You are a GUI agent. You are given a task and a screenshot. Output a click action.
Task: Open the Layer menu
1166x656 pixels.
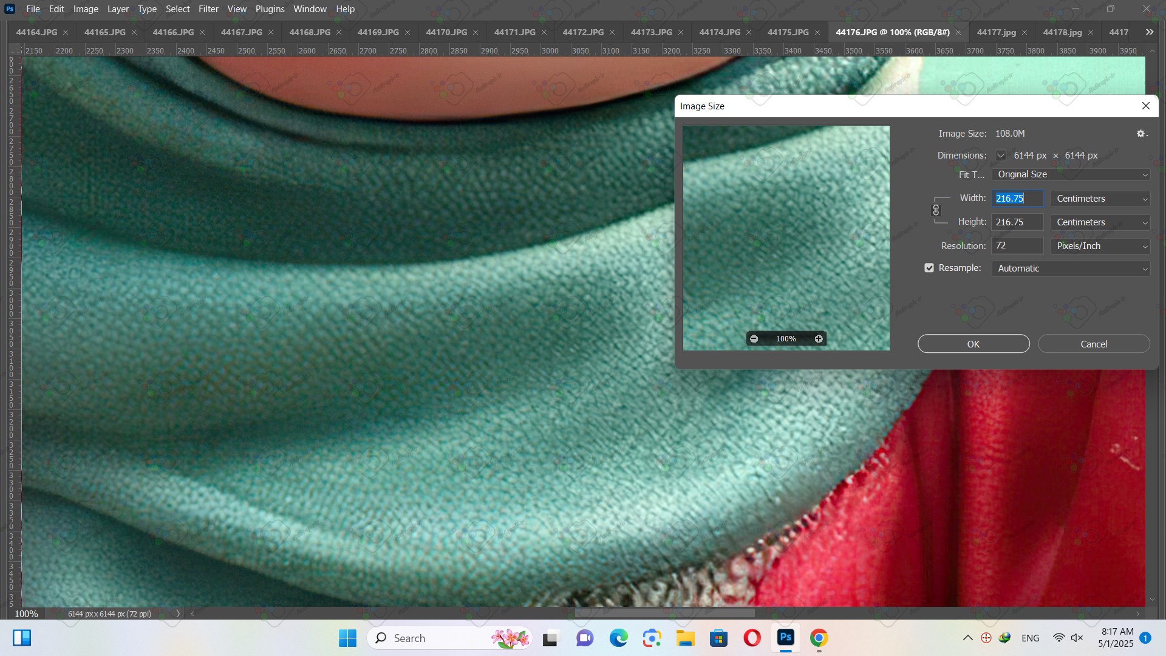click(118, 9)
